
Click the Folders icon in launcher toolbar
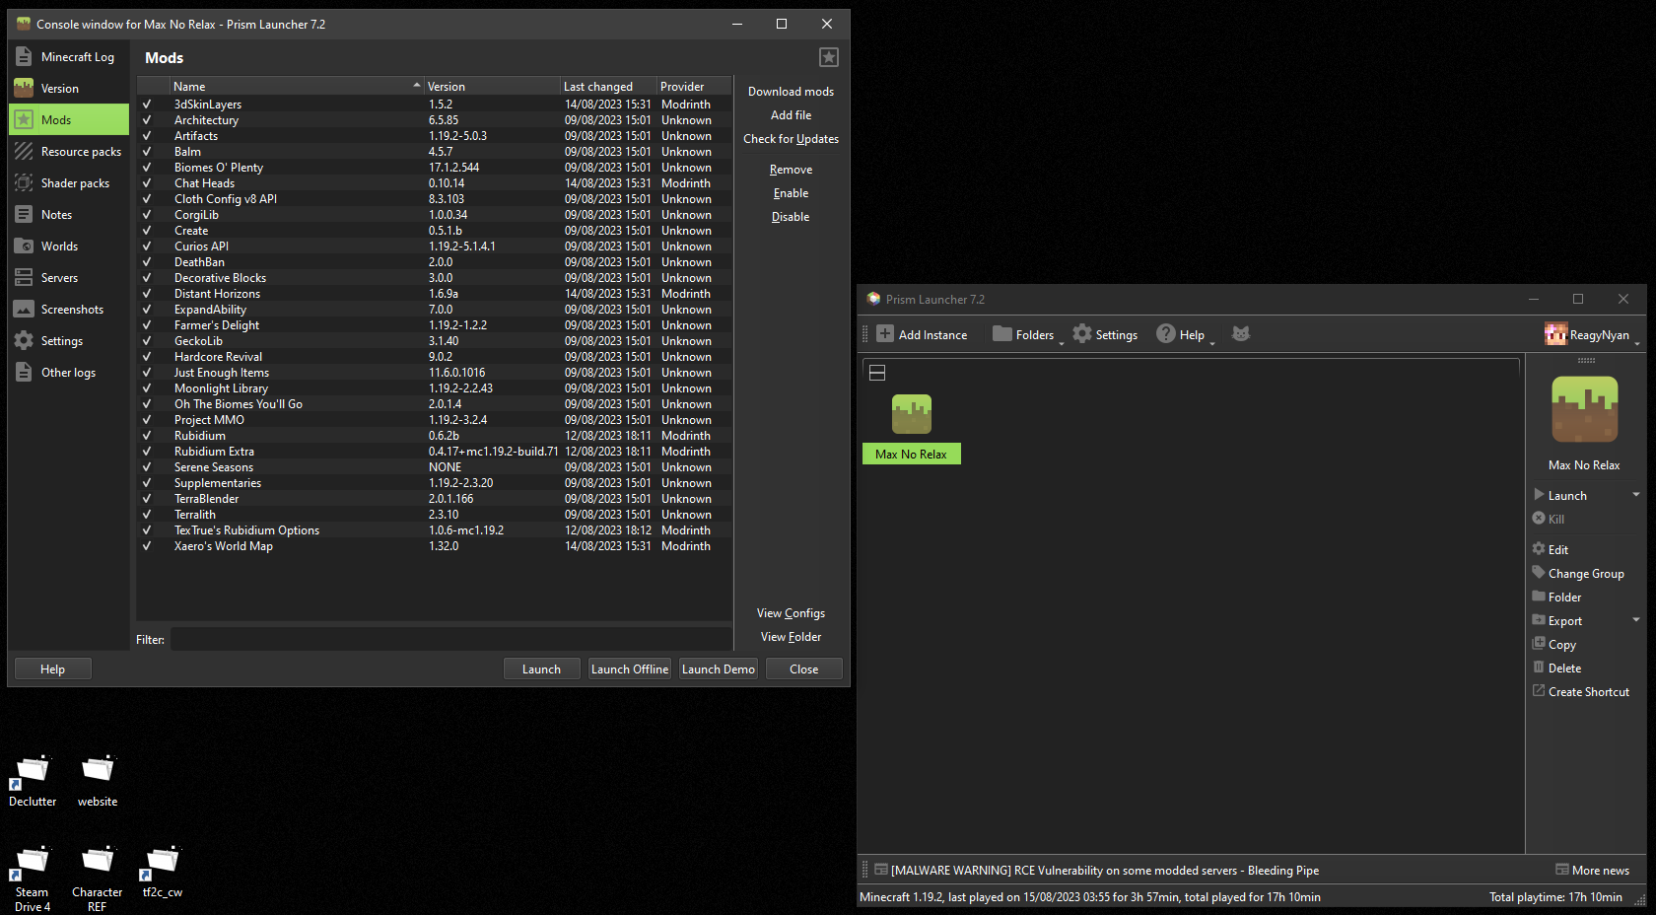1002,334
